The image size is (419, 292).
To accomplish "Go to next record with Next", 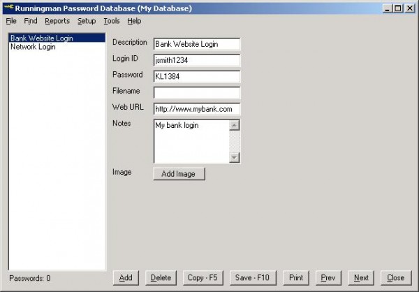I will pos(361,278).
